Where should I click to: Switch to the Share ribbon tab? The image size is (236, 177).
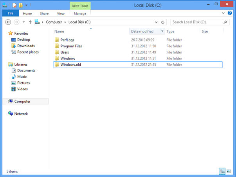[x=44, y=14]
